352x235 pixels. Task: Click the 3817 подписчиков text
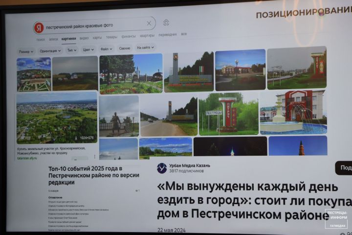pyautogui.click(x=187, y=171)
